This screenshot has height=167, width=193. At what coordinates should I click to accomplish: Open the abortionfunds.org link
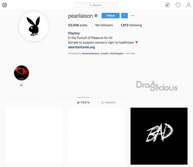(x=81, y=47)
